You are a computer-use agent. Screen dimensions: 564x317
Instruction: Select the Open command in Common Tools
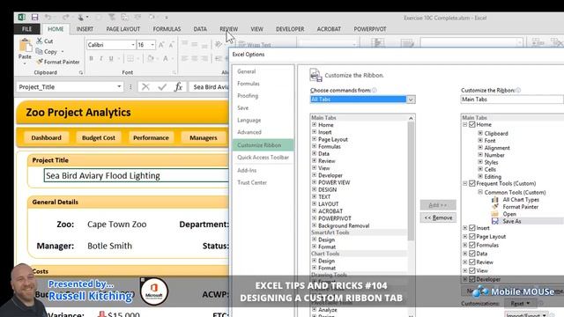click(509, 214)
